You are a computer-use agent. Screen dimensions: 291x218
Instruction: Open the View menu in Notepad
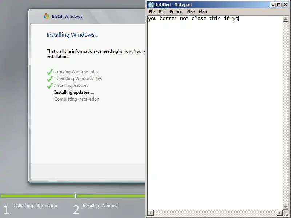tap(191, 12)
